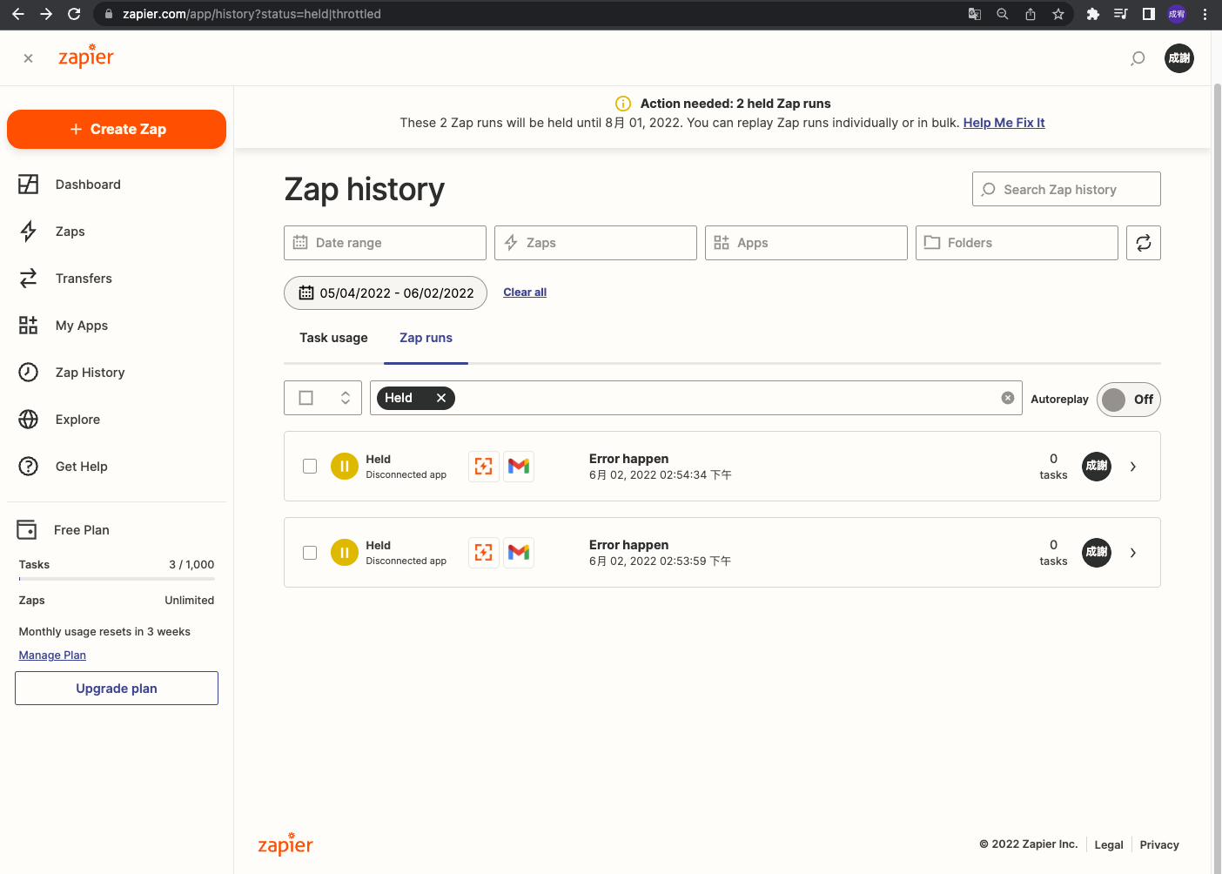Click Held pause icon on 02:54:34 run
This screenshot has height=874, width=1222.
[x=345, y=466]
